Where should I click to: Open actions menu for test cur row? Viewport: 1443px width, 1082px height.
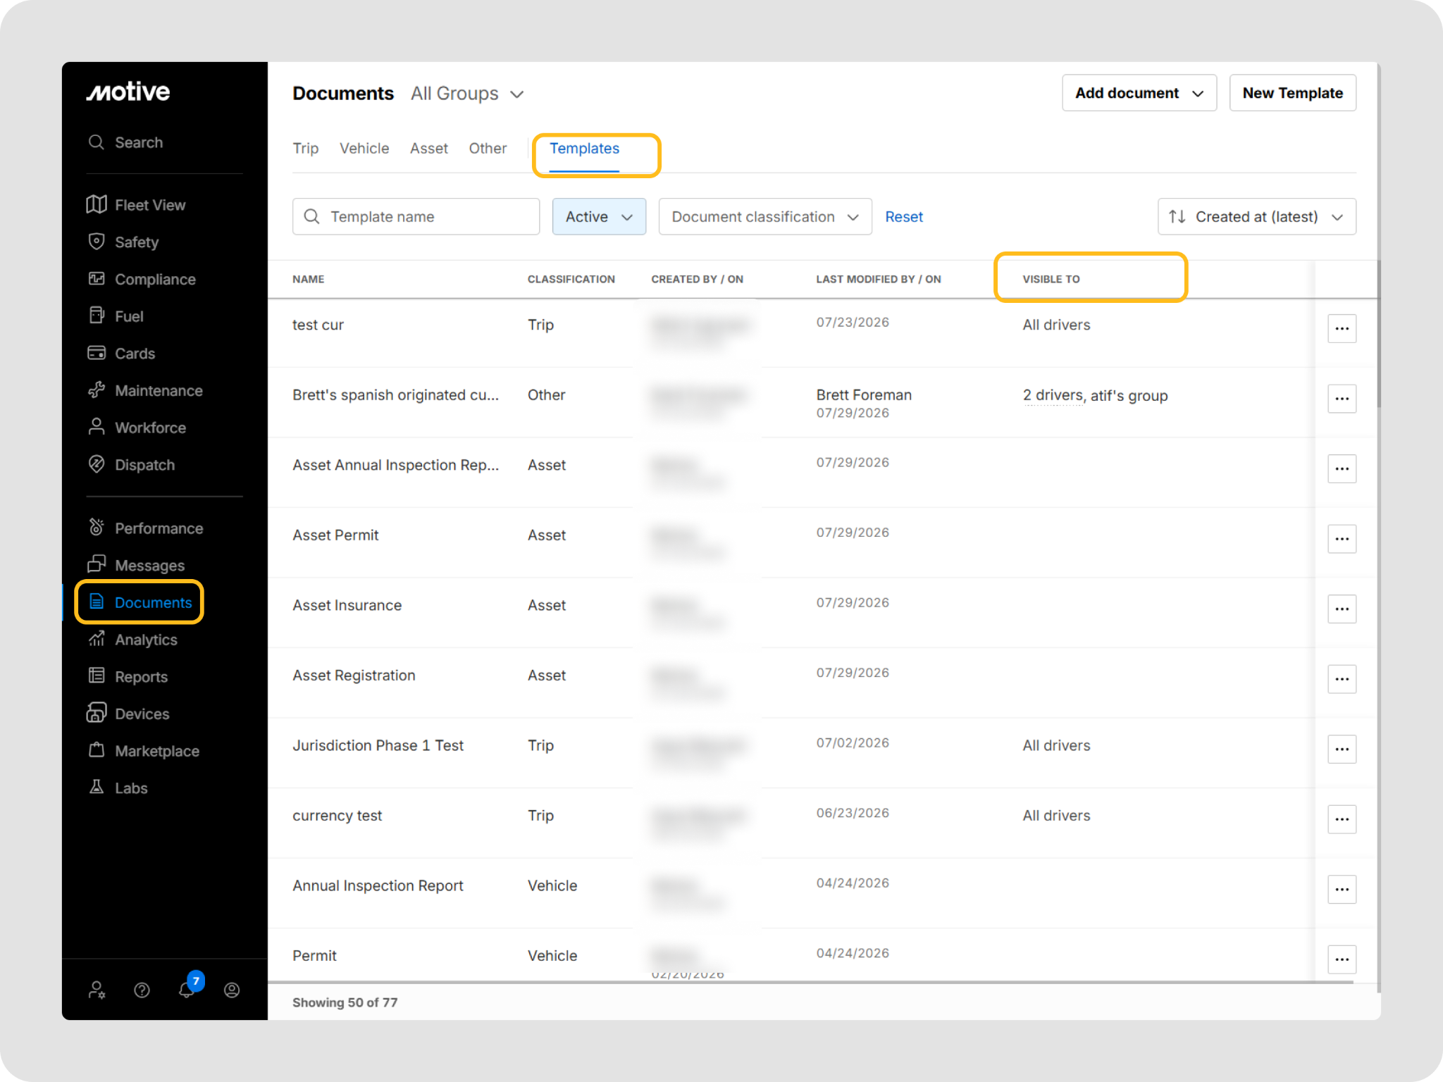click(1342, 328)
